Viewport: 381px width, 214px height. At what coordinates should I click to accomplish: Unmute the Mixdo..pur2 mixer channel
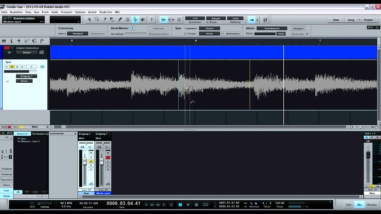click(x=108, y=158)
